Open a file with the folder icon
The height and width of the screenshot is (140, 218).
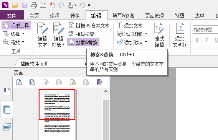[15, 5]
